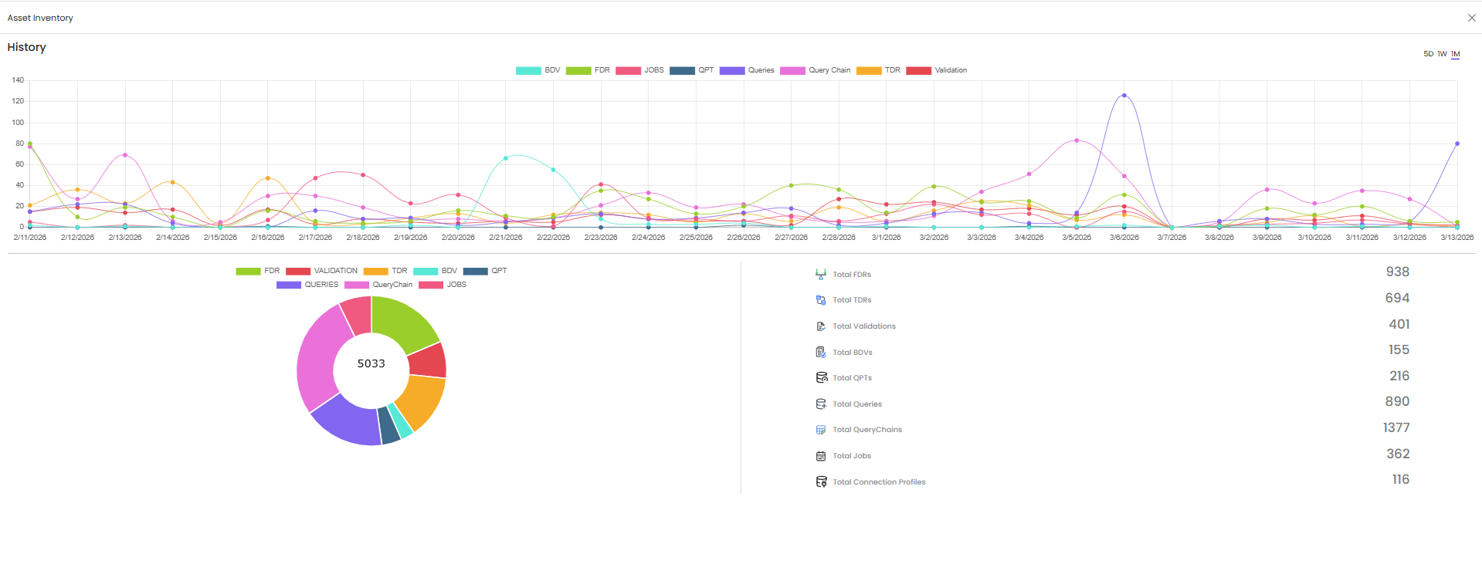Switch history range to 5D
1482x571 pixels.
[x=1428, y=54]
